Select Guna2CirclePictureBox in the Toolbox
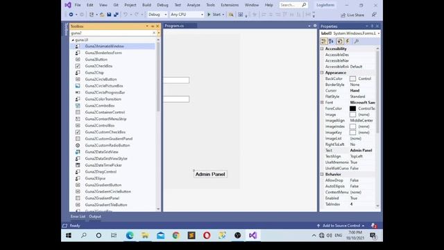444x250 pixels. 104,85
